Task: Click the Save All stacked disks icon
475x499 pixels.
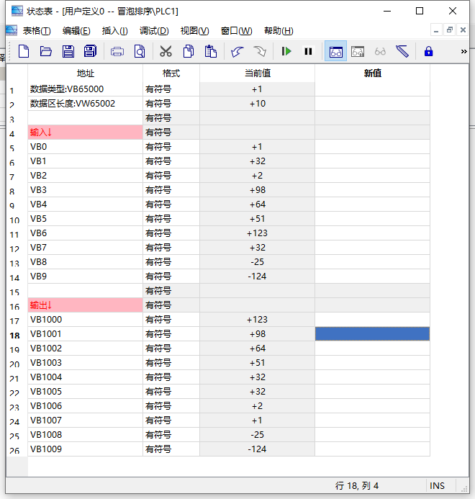Action: tap(91, 51)
